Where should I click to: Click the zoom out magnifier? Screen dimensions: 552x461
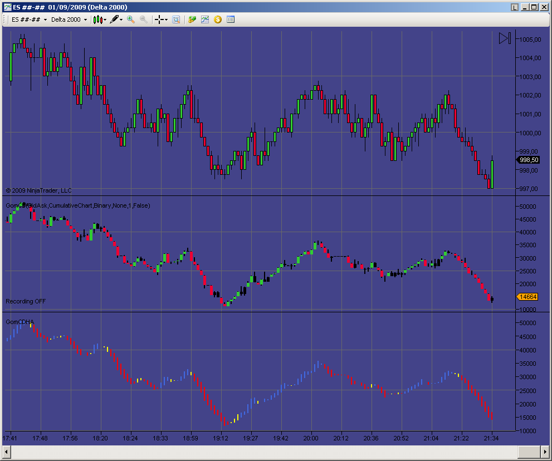click(144, 19)
